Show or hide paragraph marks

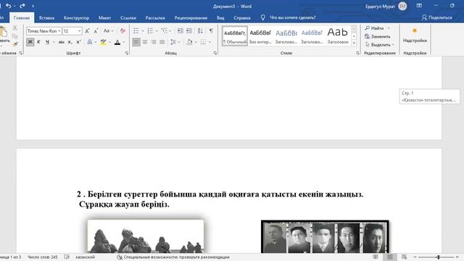[x=211, y=31]
